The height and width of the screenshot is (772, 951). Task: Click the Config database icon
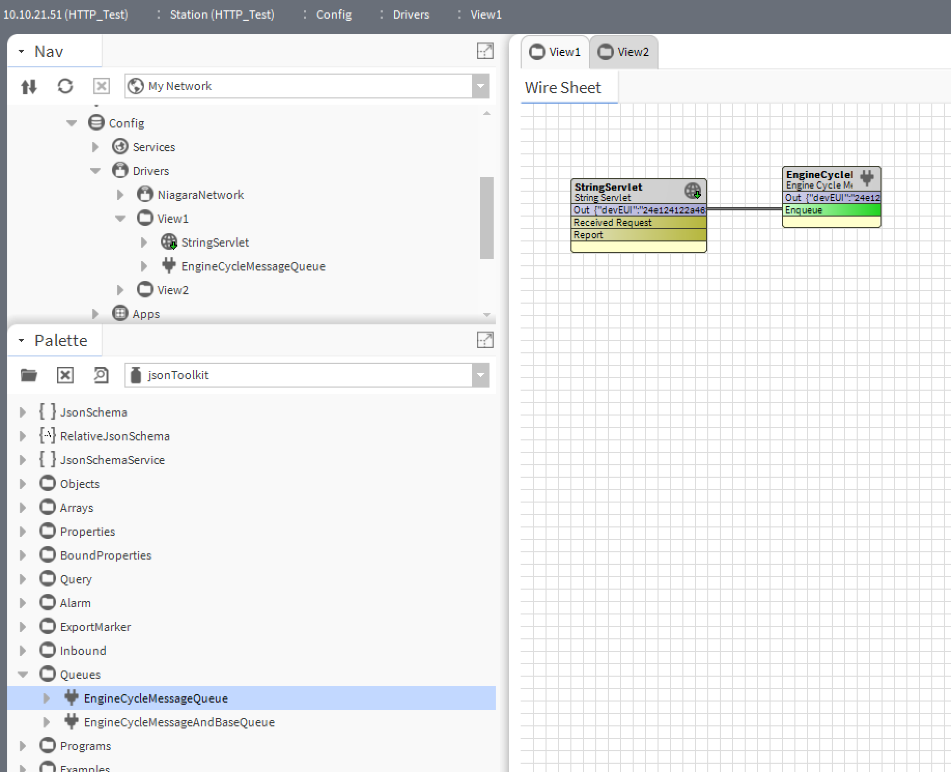pyautogui.click(x=96, y=123)
